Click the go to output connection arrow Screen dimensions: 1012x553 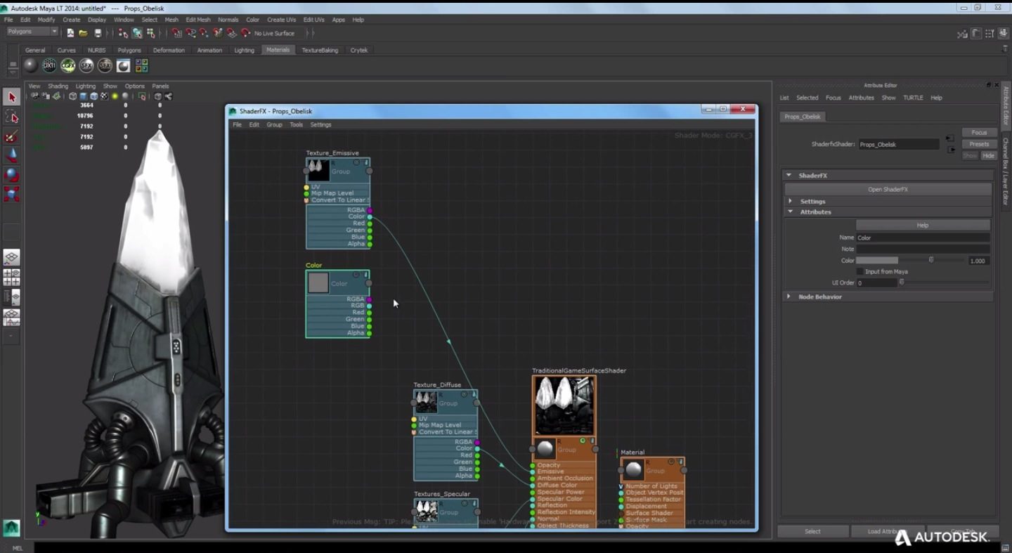click(952, 149)
